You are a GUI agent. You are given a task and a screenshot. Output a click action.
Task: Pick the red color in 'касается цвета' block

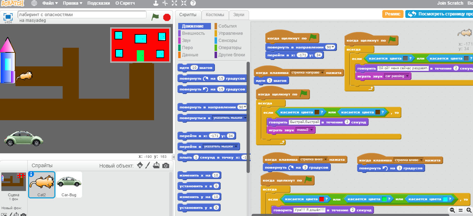321,199
